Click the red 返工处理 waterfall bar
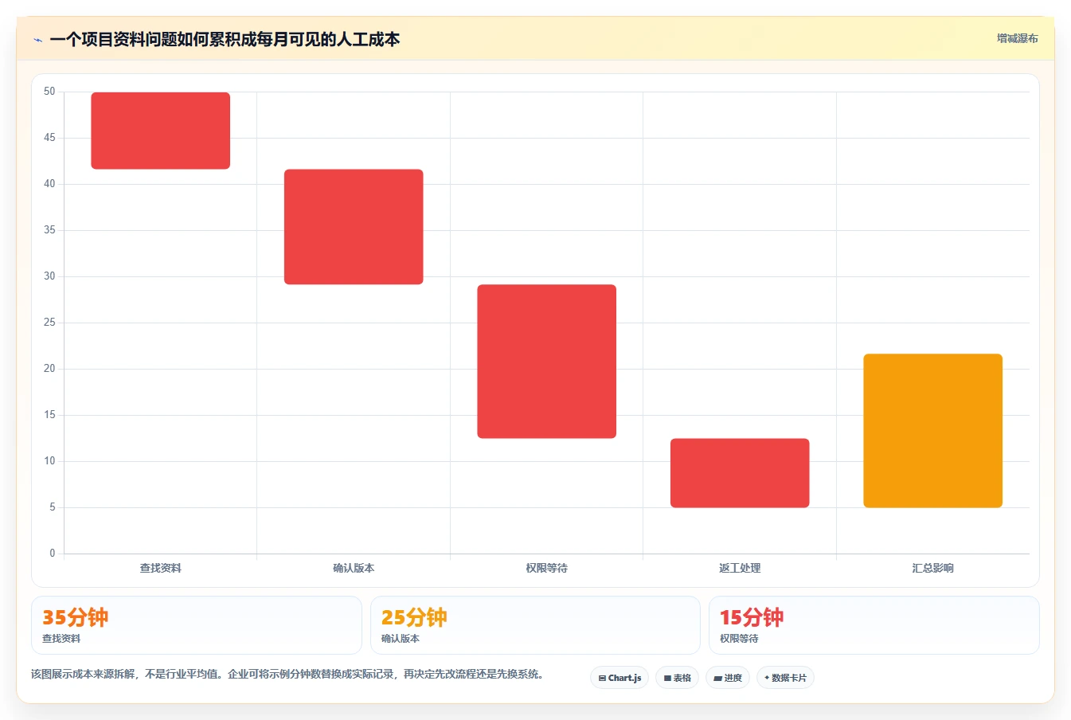Screen dimensions: 1071x720 pos(740,473)
